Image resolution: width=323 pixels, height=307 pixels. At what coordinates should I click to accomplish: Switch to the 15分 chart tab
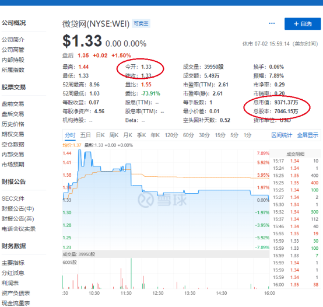point(220,135)
